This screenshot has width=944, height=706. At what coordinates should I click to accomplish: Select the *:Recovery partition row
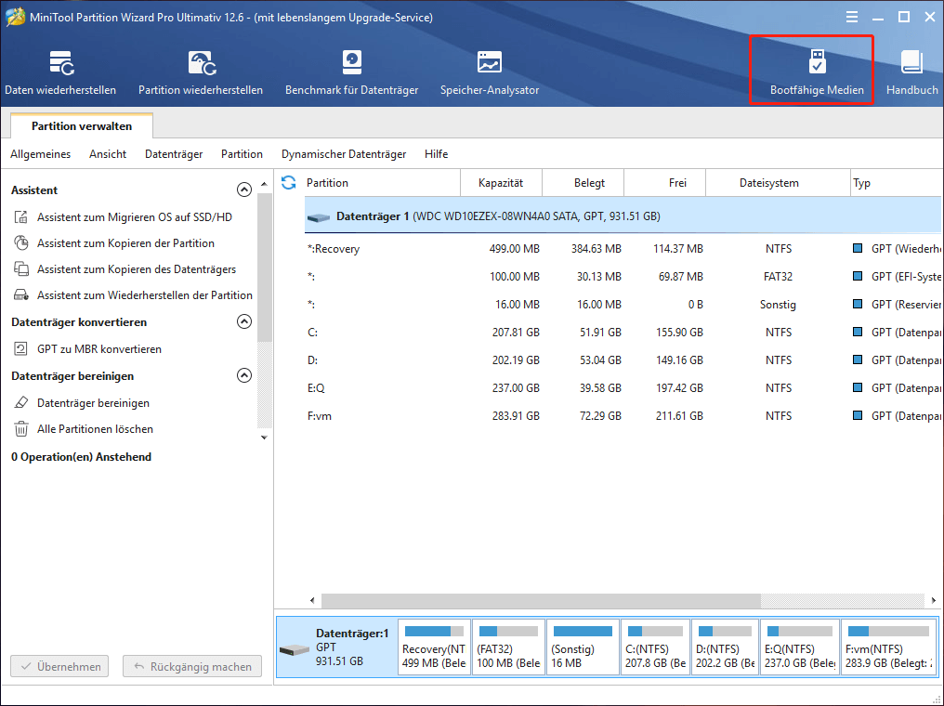tap(623, 249)
